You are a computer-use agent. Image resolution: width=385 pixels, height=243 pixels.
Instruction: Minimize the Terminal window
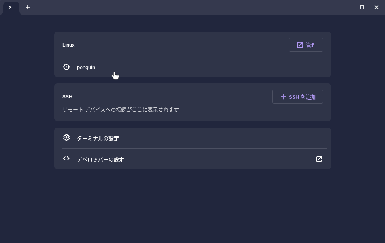(347, 8)
